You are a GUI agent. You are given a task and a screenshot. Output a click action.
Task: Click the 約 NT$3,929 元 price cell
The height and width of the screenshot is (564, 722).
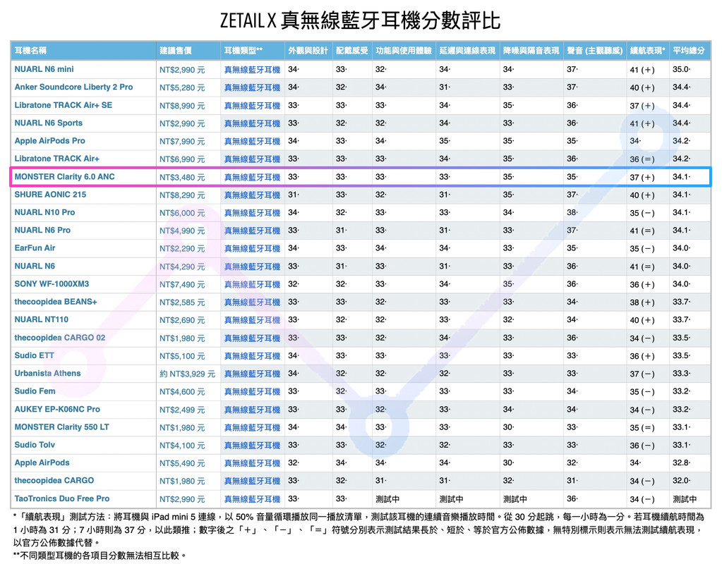pyautogui.click(x=188, y=374)
